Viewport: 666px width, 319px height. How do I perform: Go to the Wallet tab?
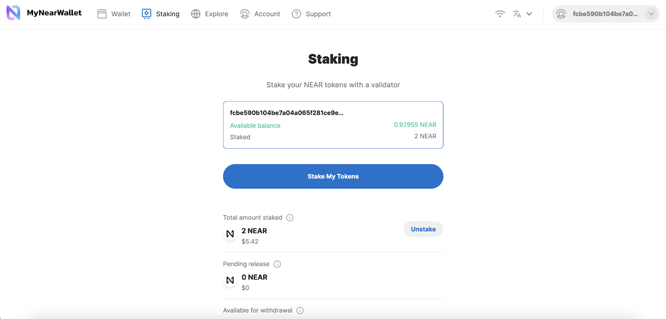[x=121, y=14]
